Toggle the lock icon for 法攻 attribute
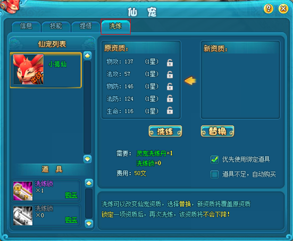Image resolution: width=293 pixels, height=241 pixels. point(170,75)
